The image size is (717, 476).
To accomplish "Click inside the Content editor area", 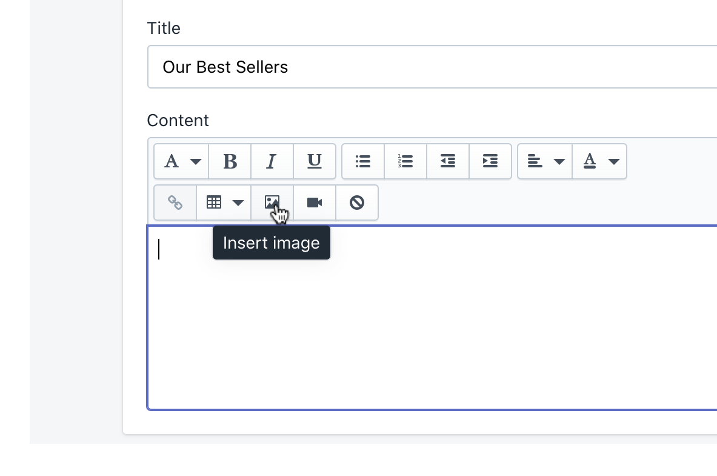I will tap(432, 318).
